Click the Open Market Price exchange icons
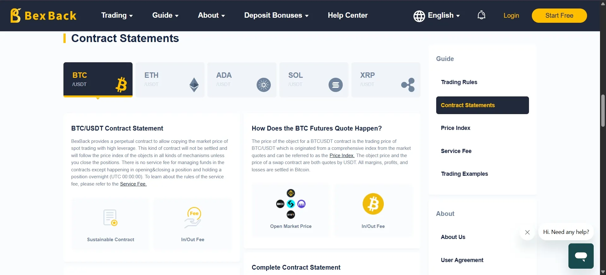 [291, 204]
